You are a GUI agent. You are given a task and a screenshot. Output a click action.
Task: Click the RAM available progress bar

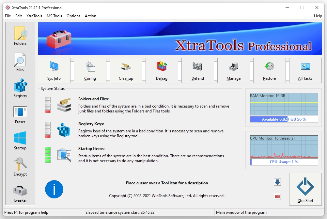pos(284,119)
